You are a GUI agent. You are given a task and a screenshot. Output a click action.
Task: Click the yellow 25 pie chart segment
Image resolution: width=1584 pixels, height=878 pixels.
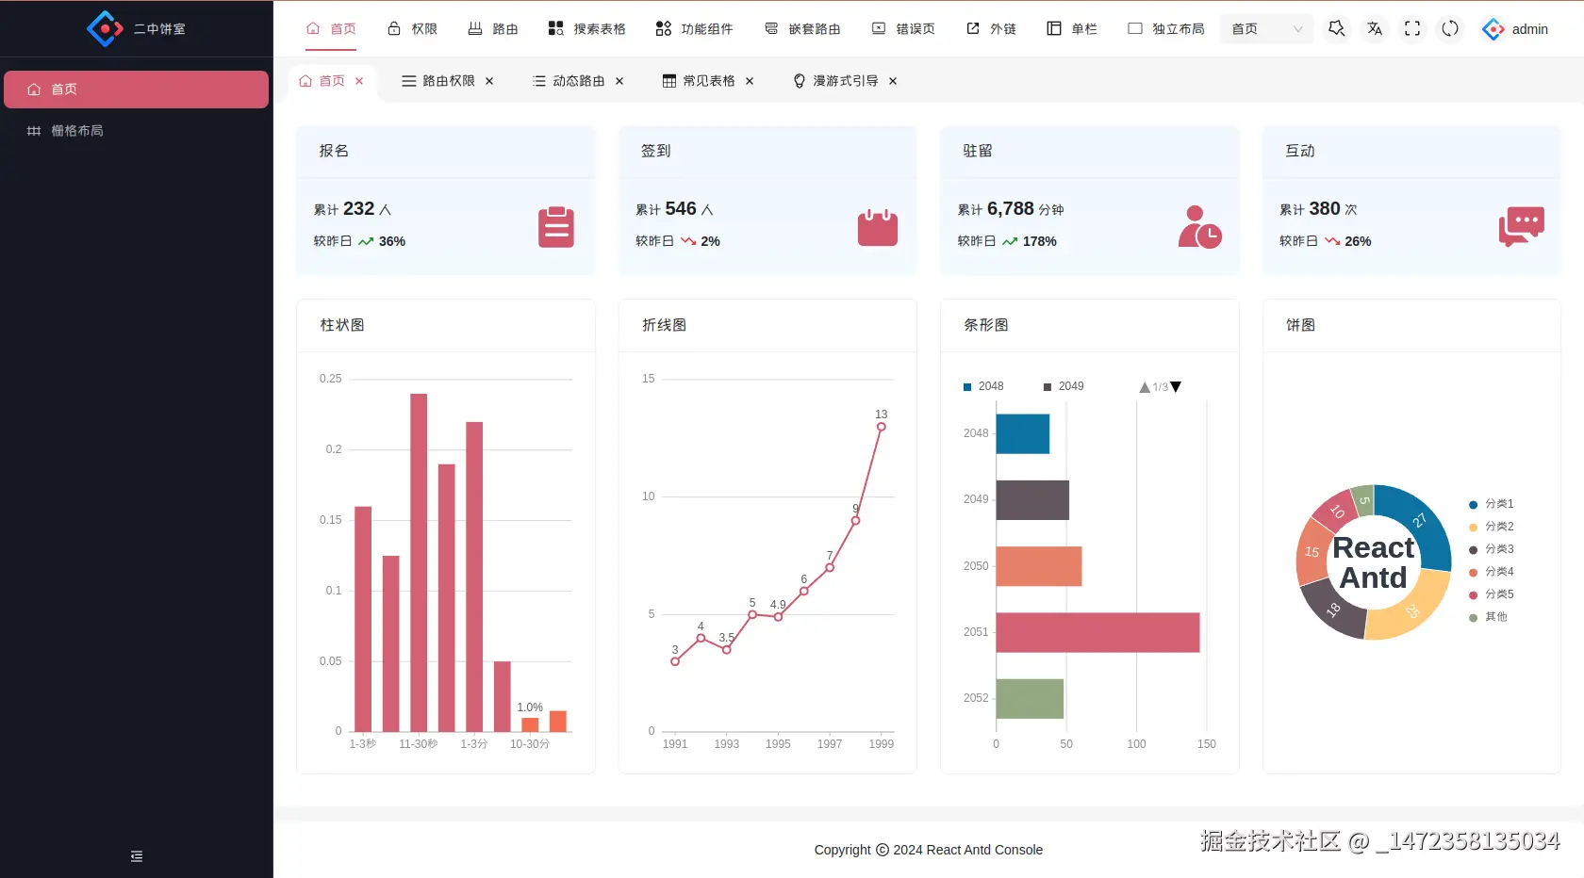(1408, 608)
